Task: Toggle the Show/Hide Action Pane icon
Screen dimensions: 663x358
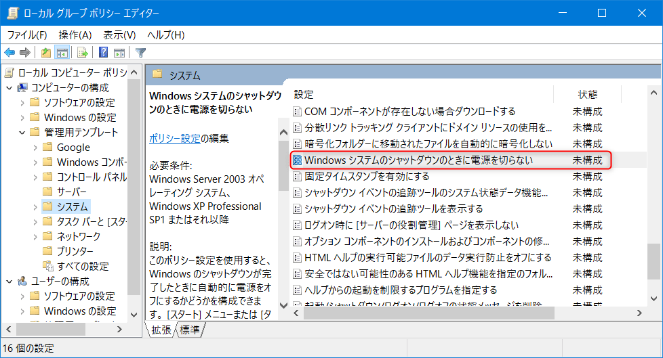Action: pos(119,53)
